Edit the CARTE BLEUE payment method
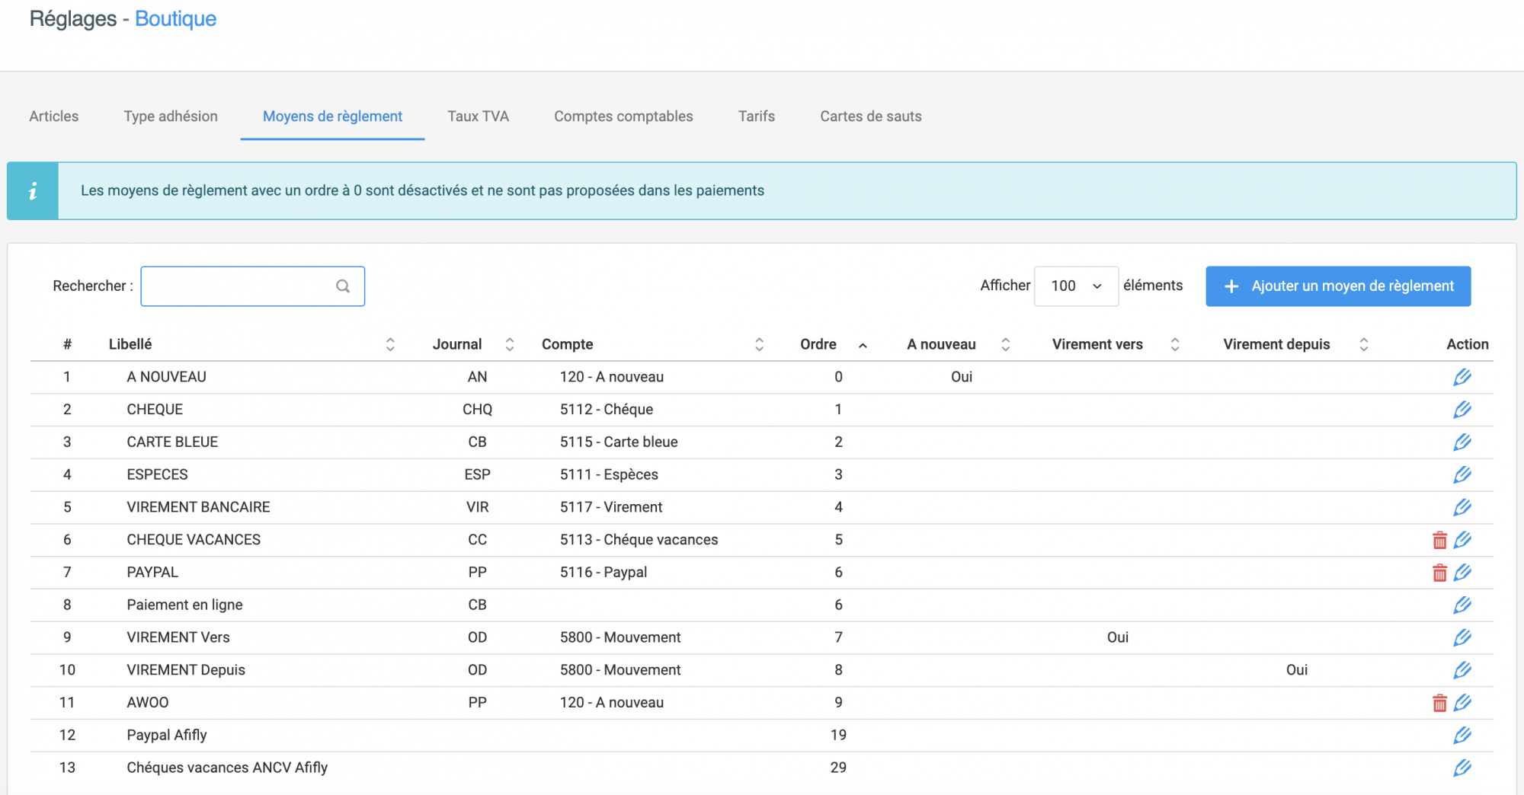The image size is (1524, 795). click(1462, 442)
